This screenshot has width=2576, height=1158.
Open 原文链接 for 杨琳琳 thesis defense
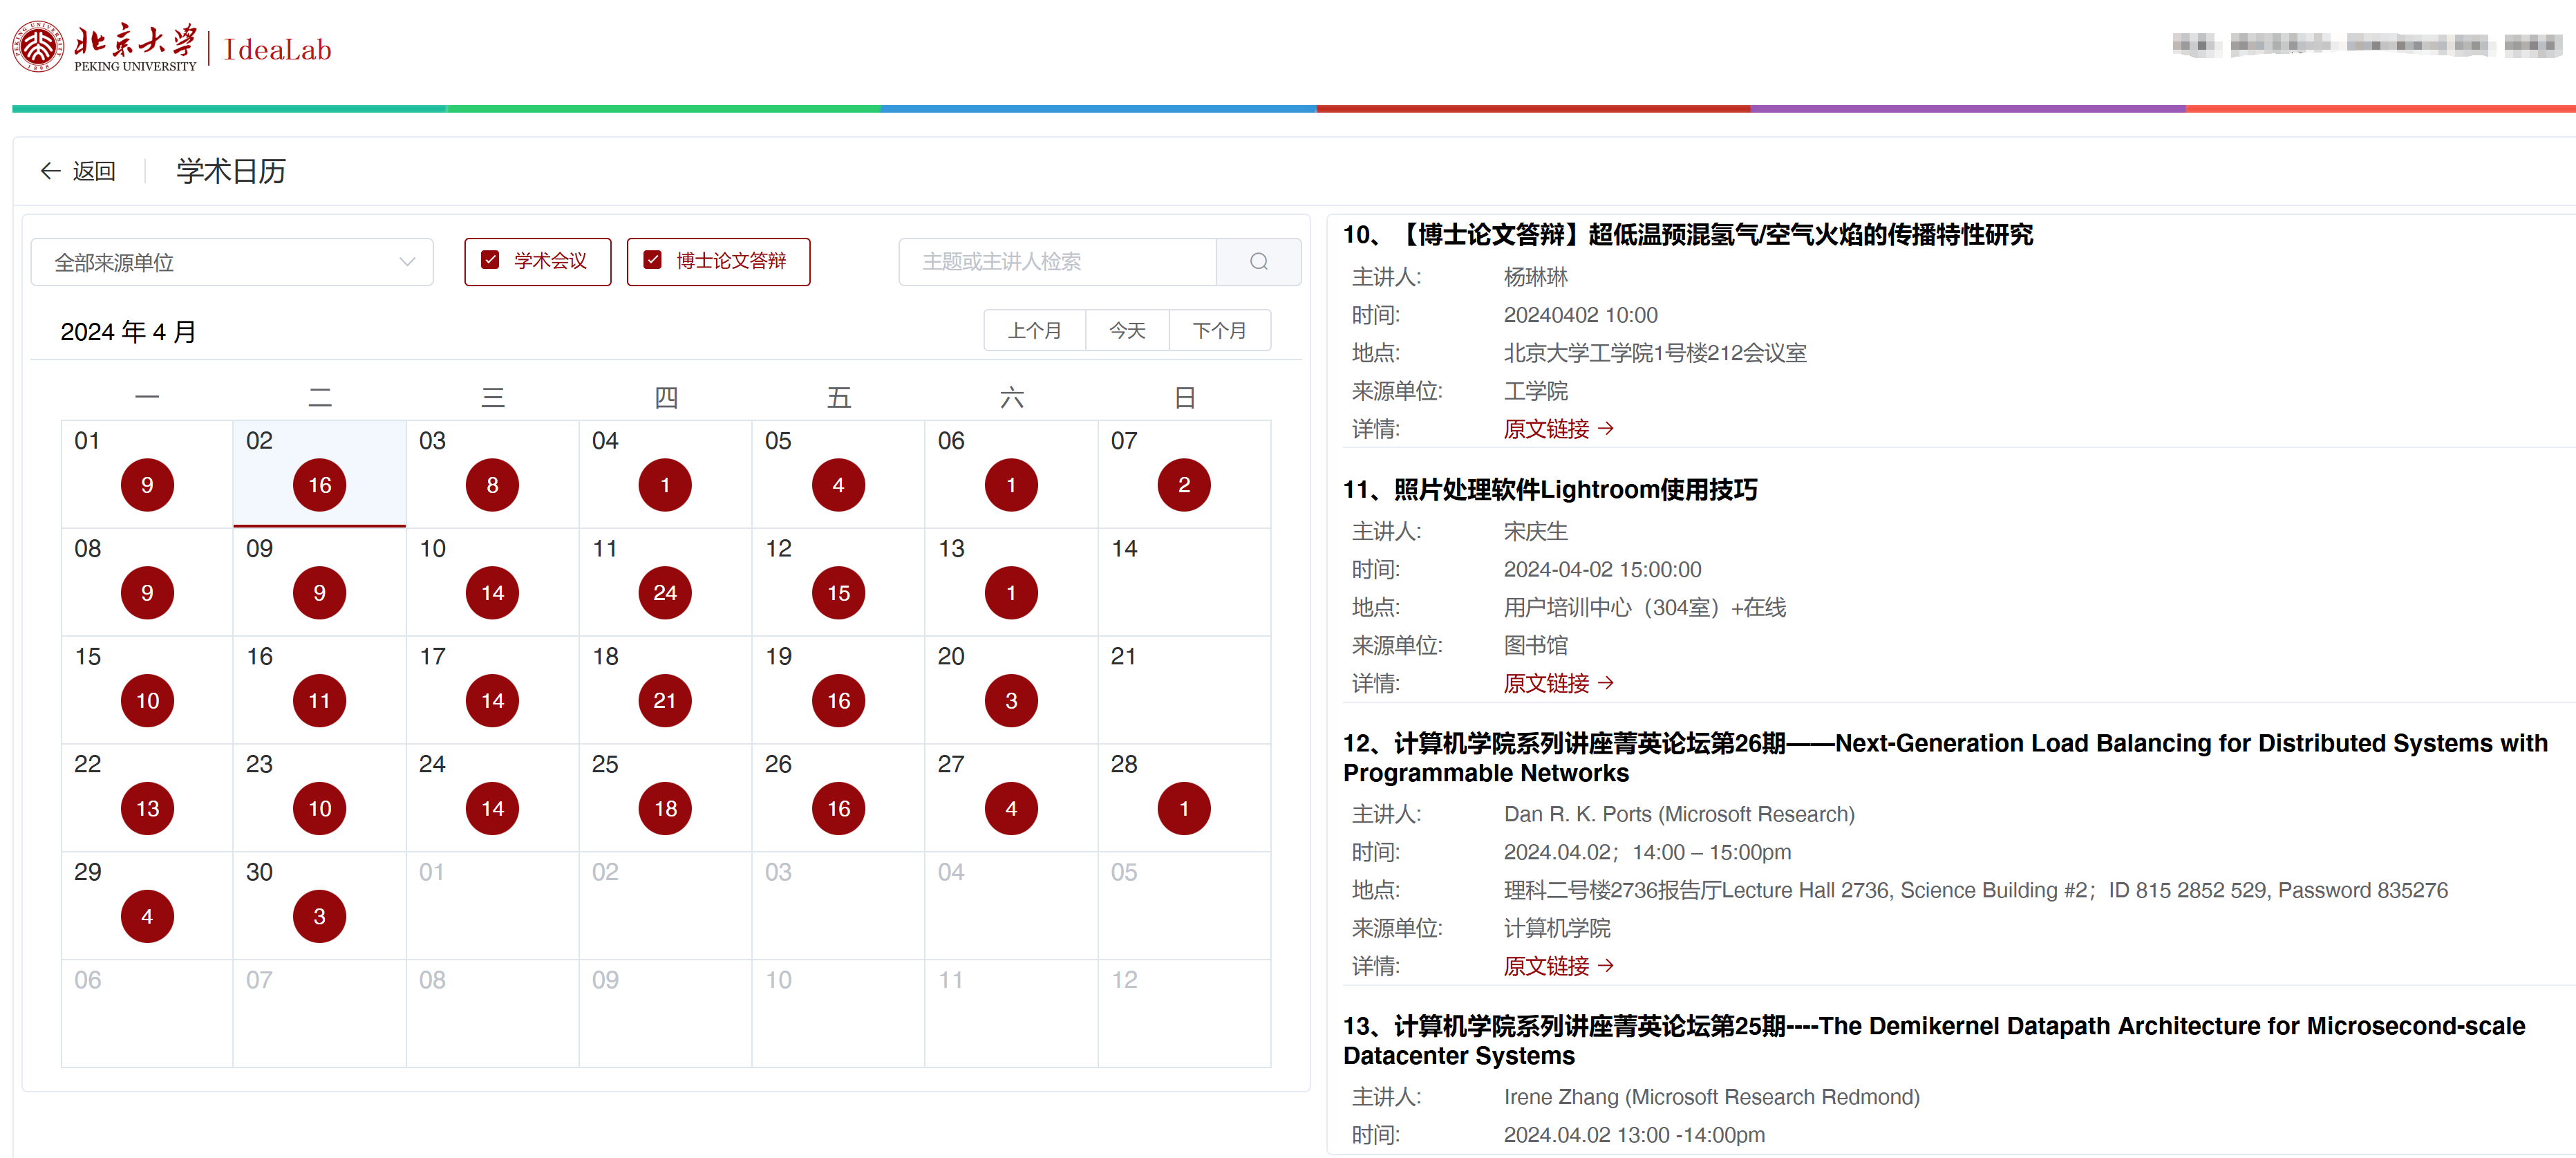(1558, 429)
